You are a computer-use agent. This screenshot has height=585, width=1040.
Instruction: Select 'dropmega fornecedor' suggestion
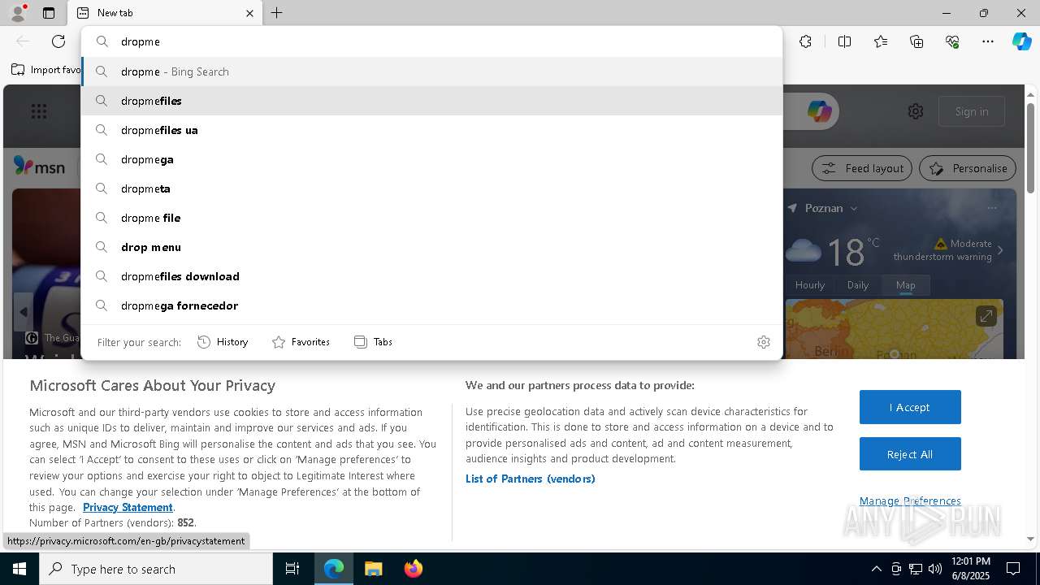431,305
